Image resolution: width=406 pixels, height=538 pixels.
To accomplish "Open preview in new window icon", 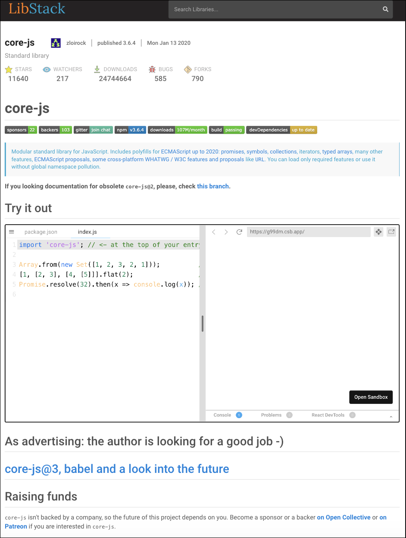I will (x=391, y=231).
